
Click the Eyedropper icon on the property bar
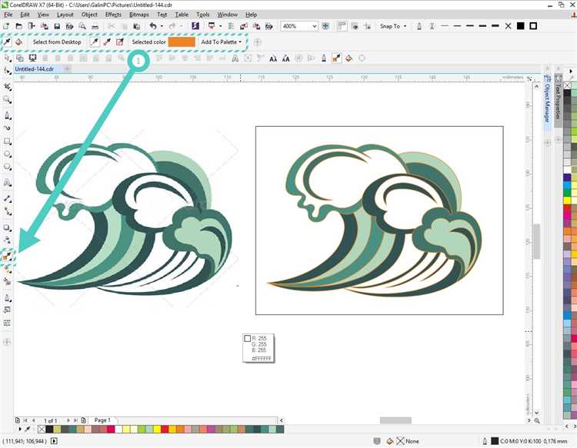pyautogui.click(x=7, y=41)
